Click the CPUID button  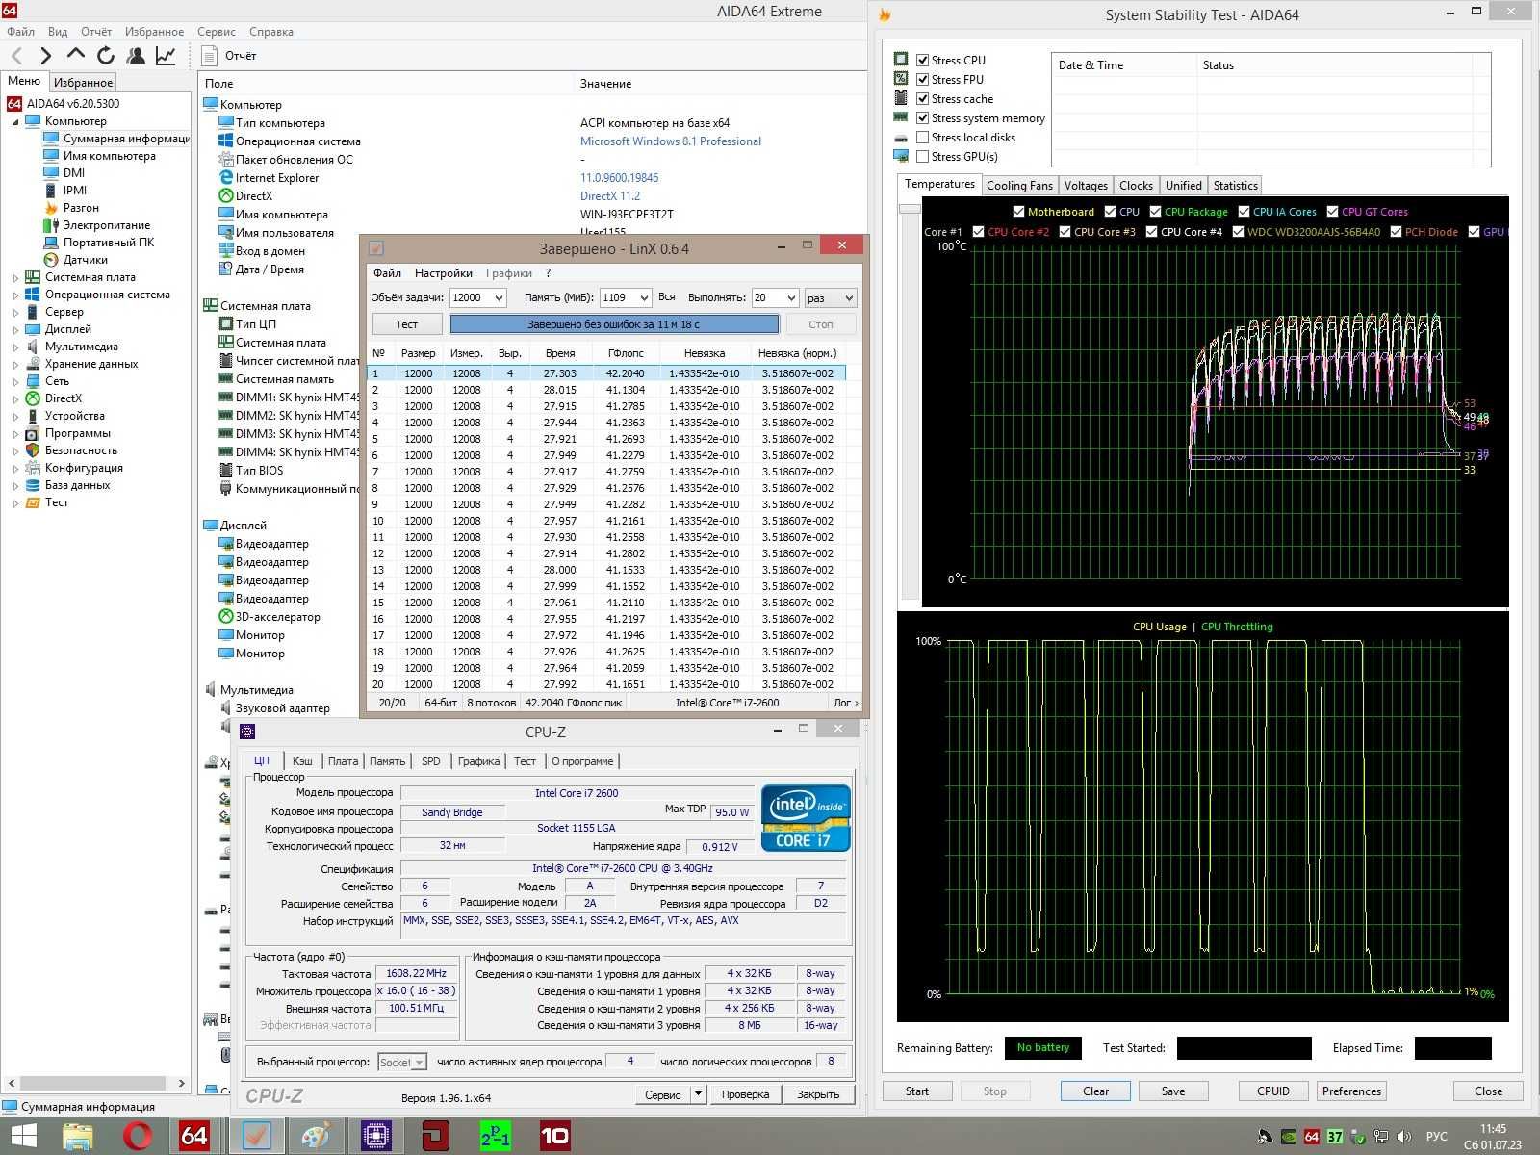[1273, 1091]
